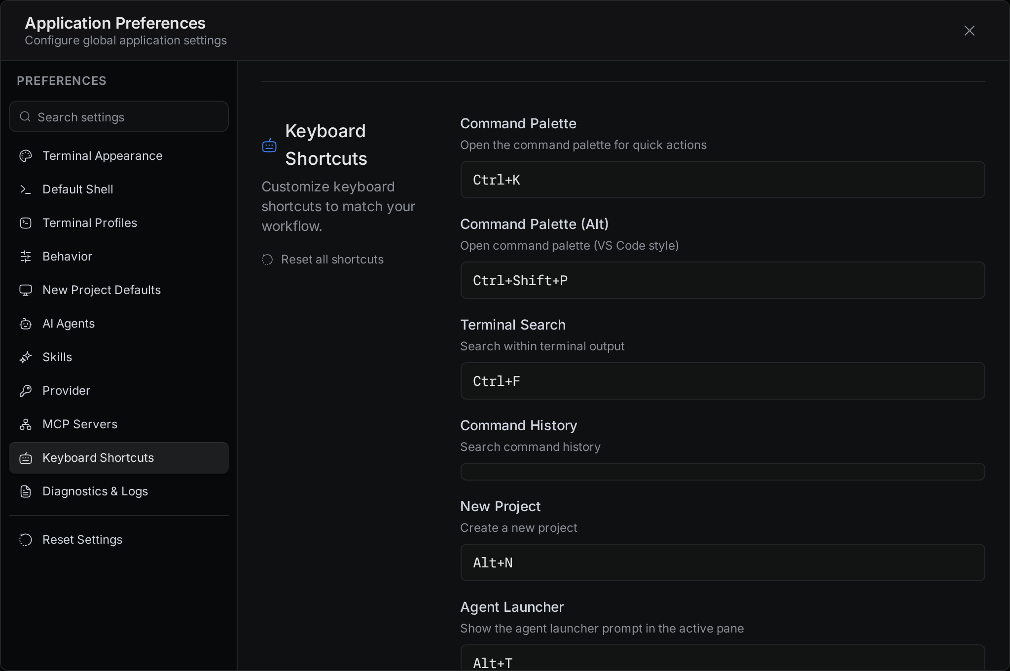This screenshot has height=671, width=1010.
Task: Edit the Terminal Search Ctrl+F field
Action: [722, 381]
